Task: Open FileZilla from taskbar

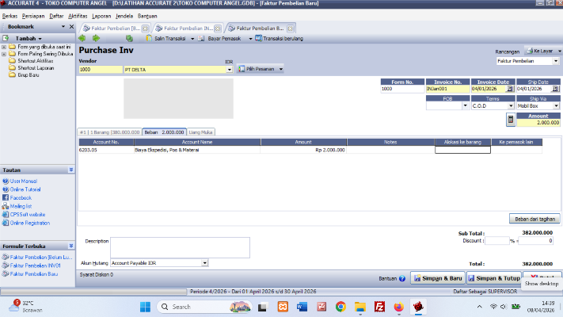Action: [379, 307]
